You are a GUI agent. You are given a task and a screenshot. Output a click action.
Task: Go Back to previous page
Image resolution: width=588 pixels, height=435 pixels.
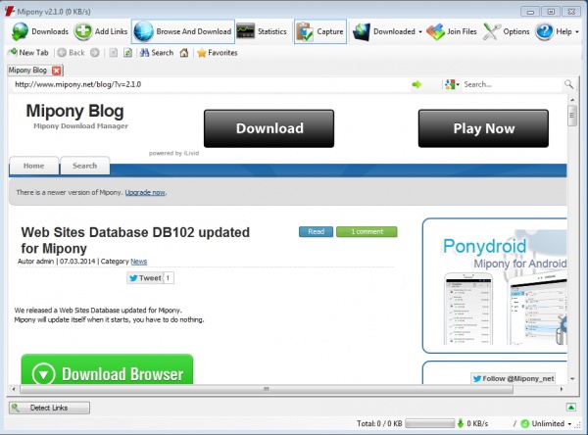click(x=72, y=53)
